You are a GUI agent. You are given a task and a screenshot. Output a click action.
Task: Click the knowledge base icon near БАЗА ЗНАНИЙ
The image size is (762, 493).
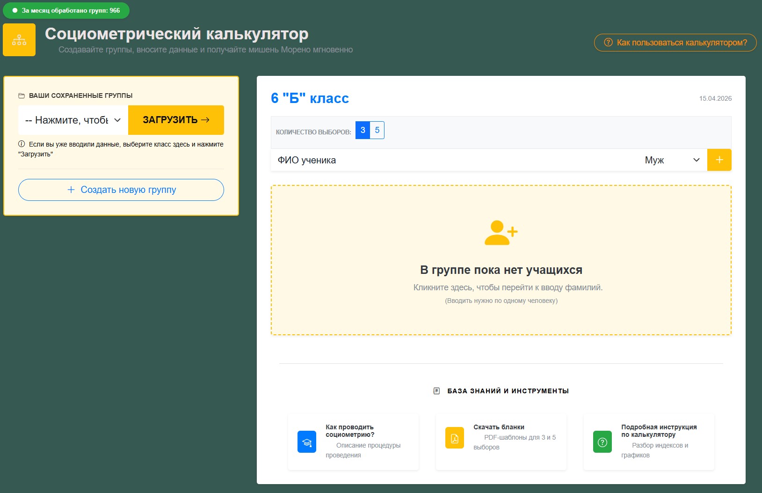click(437, 390)
